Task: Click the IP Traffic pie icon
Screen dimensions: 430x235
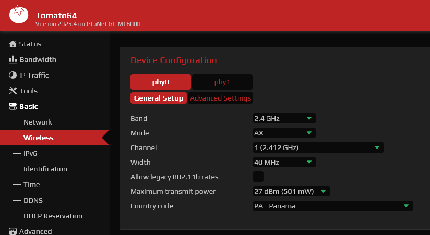Action: point(13,76)
